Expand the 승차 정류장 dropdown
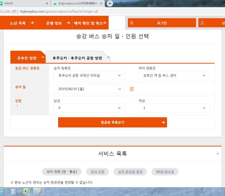This screenshot has height=196, width=225. [89, 75]
